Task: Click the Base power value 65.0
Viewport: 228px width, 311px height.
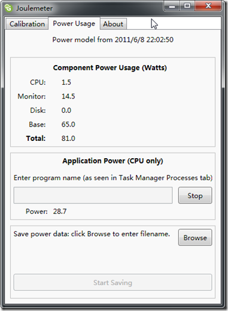Action: click(x=68, y=125)
